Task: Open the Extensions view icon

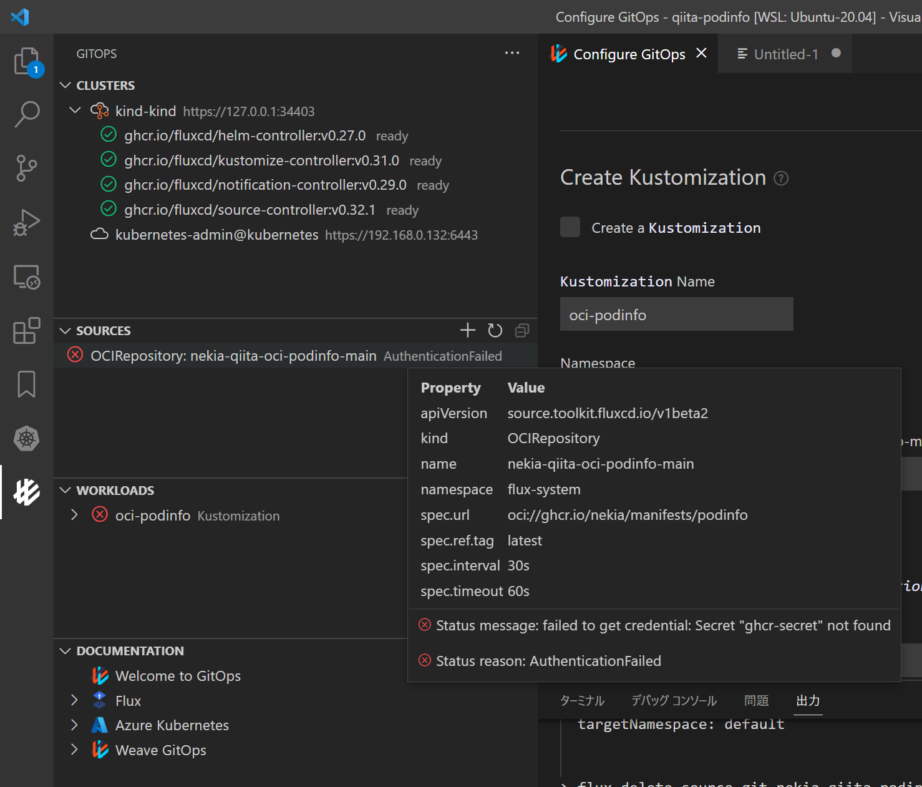Action: (27, 331)
